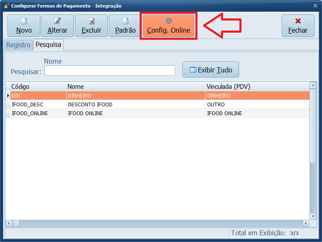The image size is (322, 242).
Task: Click the blank page icon on Novo
Action: (24, 21)
